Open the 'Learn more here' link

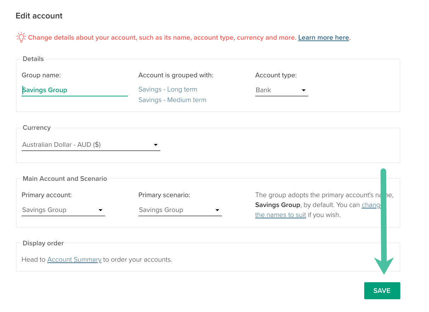(x=324, y=38)
